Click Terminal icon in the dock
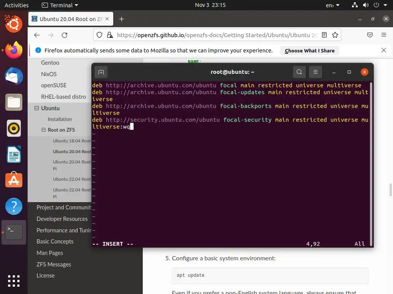Image resolution: width=393 pixels, height=294 pixels. pos(14,232)
